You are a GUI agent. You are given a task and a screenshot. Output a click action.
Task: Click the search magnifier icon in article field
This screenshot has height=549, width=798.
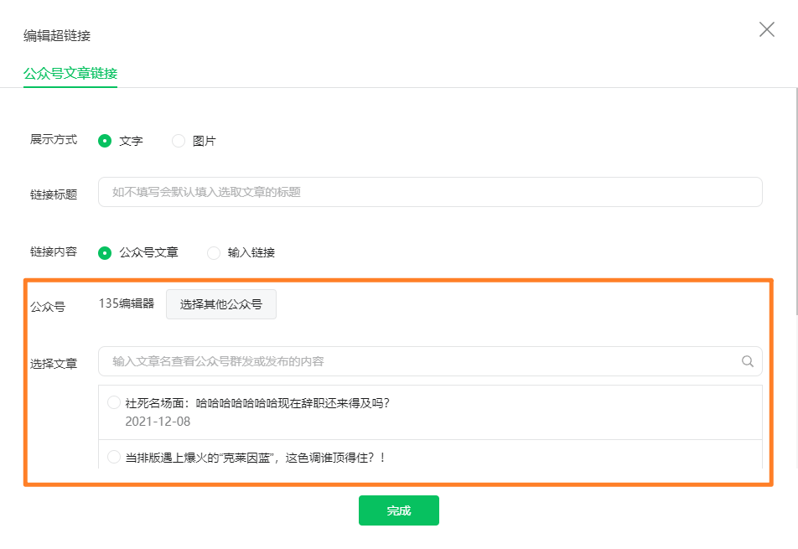point(748,362)
